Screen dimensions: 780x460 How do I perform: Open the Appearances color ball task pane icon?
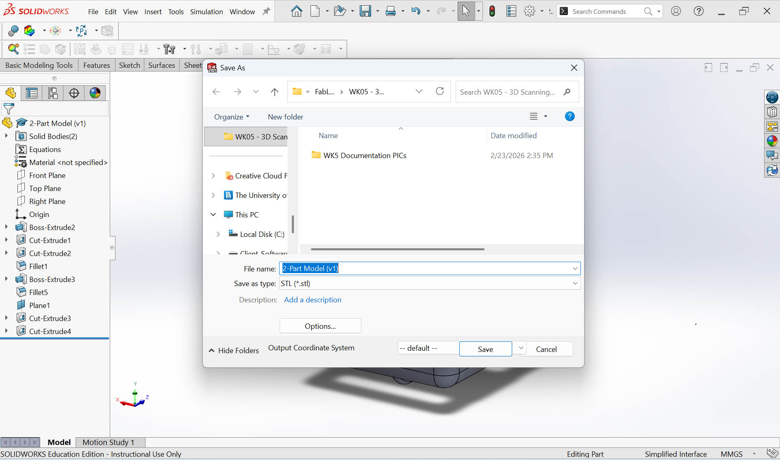point(772,141)
